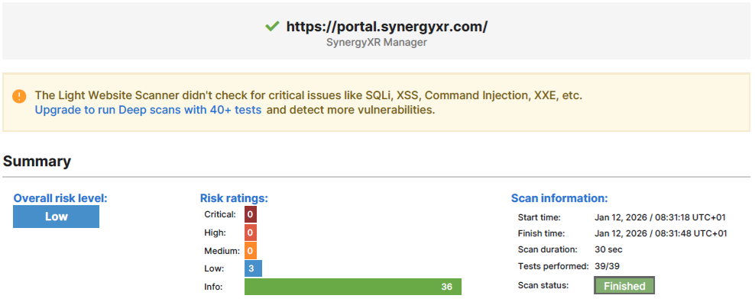Click the SynergyXR Manager subtitle

click(x=377, y=43)
